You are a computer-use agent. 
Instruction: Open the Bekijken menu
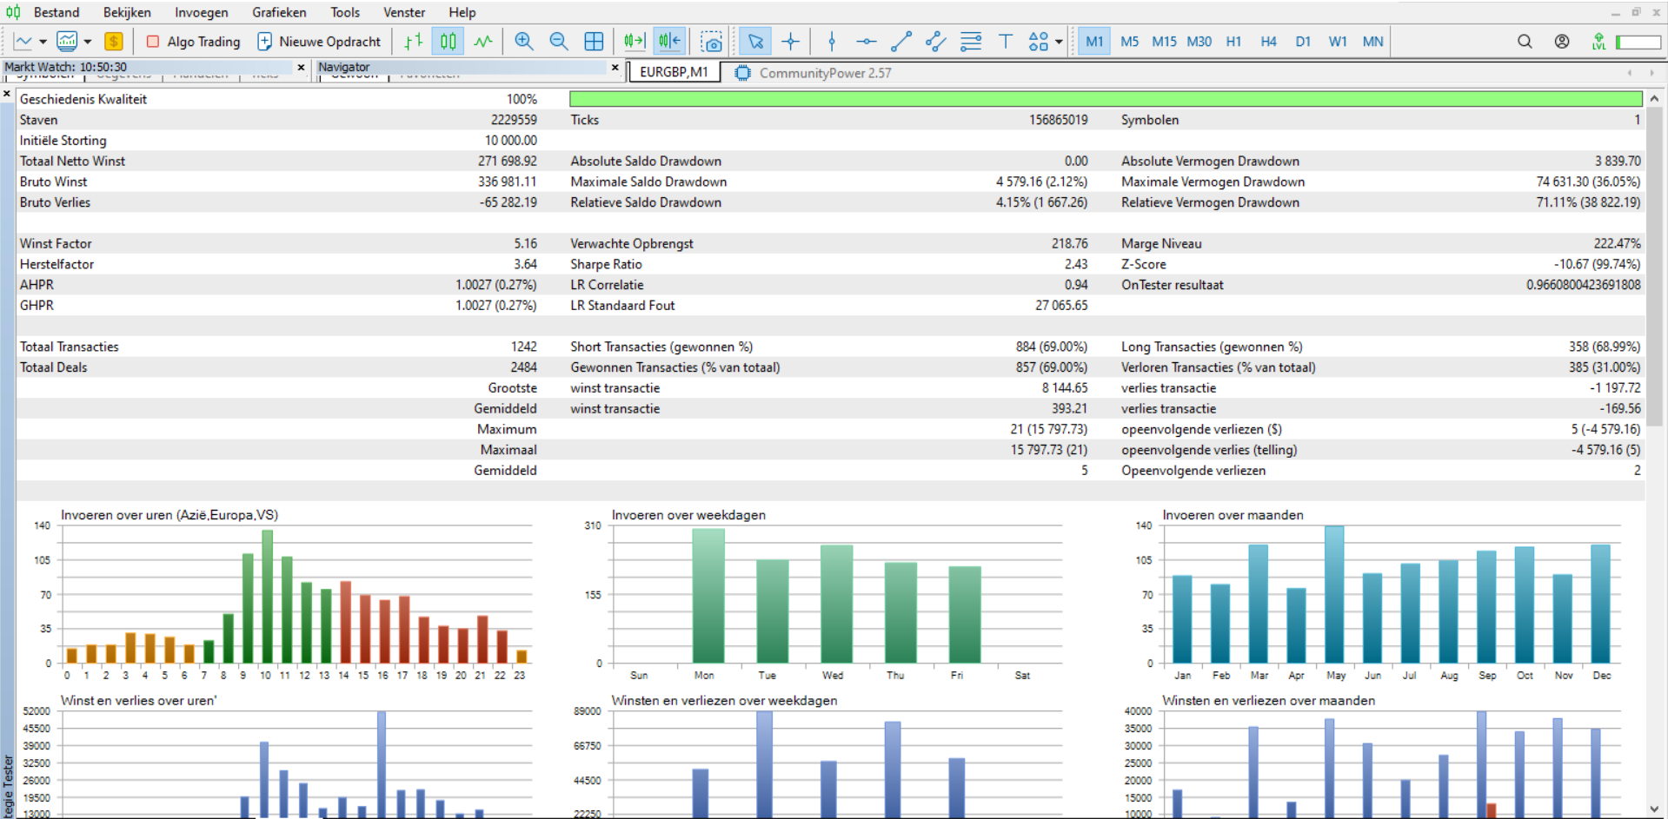[x=127, y=12]
